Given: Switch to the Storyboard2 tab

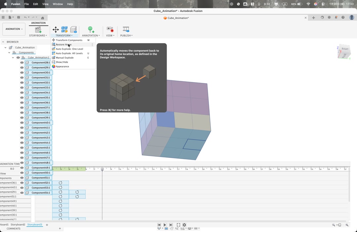Looking at the screenshot, I should click(18, 225).
